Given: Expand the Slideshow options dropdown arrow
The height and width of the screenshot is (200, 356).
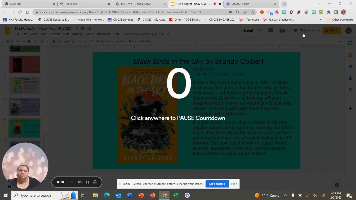Looking at the screenshot, I should pos(318,31).
